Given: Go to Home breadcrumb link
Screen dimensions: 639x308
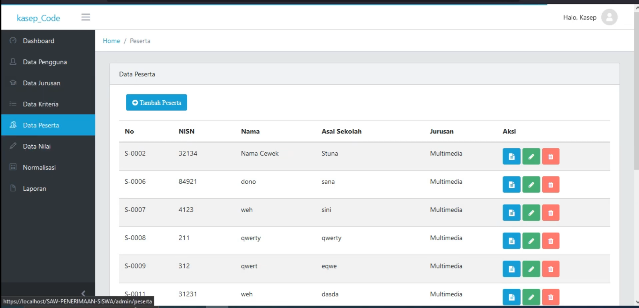Looking at the screenshot, I should (111, 41).
